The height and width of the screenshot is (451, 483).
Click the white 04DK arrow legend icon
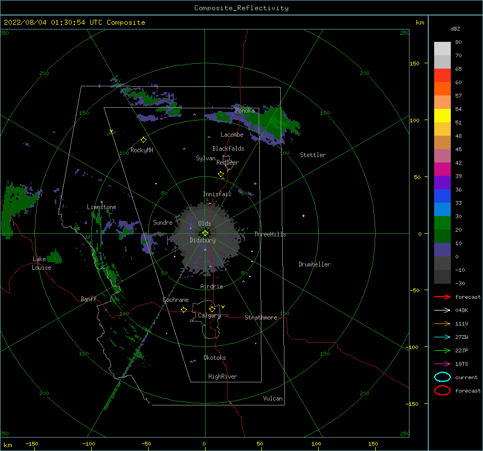tap(442, 310)
